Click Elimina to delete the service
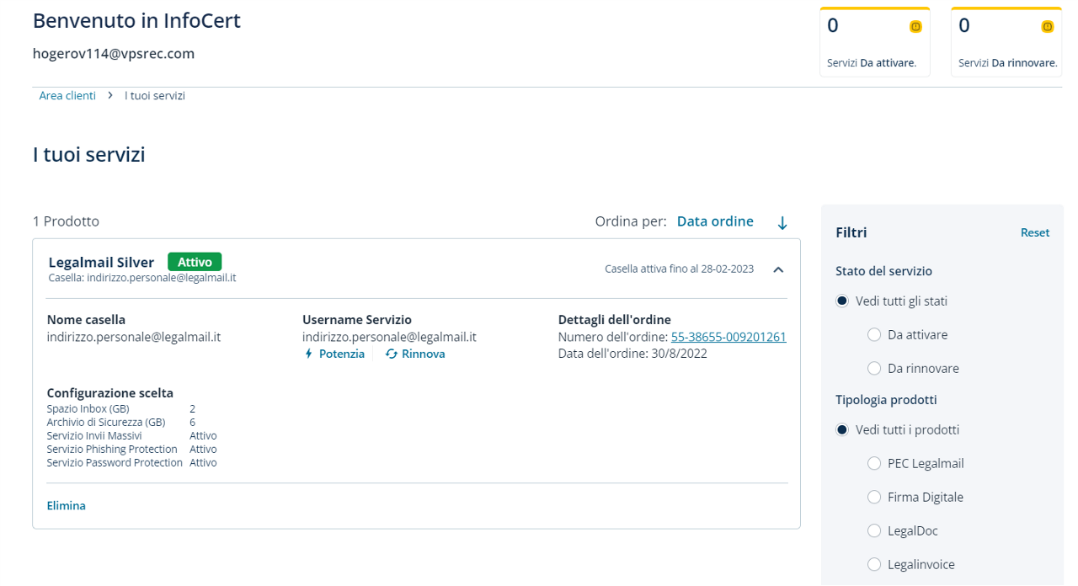 (67, 506)
